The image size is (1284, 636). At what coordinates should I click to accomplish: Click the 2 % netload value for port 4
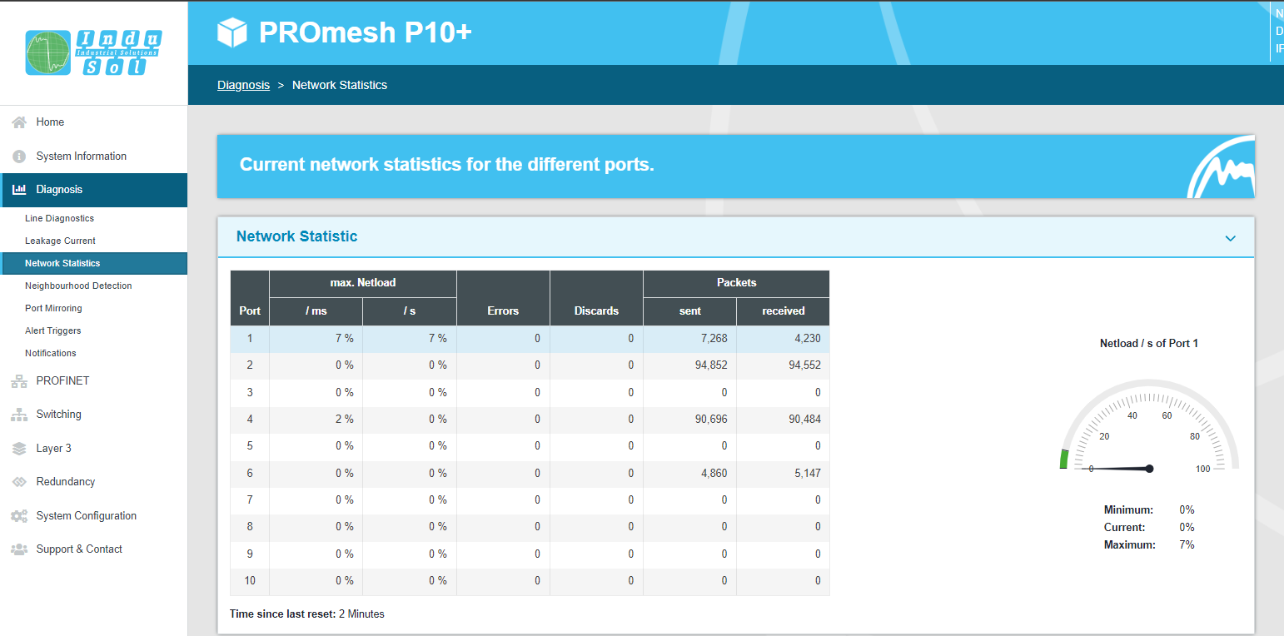click(345, 419)
